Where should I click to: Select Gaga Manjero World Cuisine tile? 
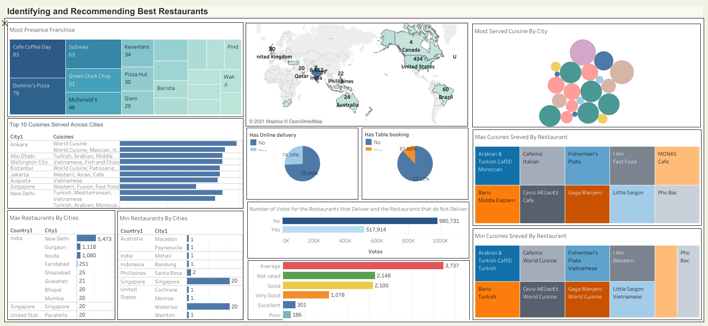[587, 299]
